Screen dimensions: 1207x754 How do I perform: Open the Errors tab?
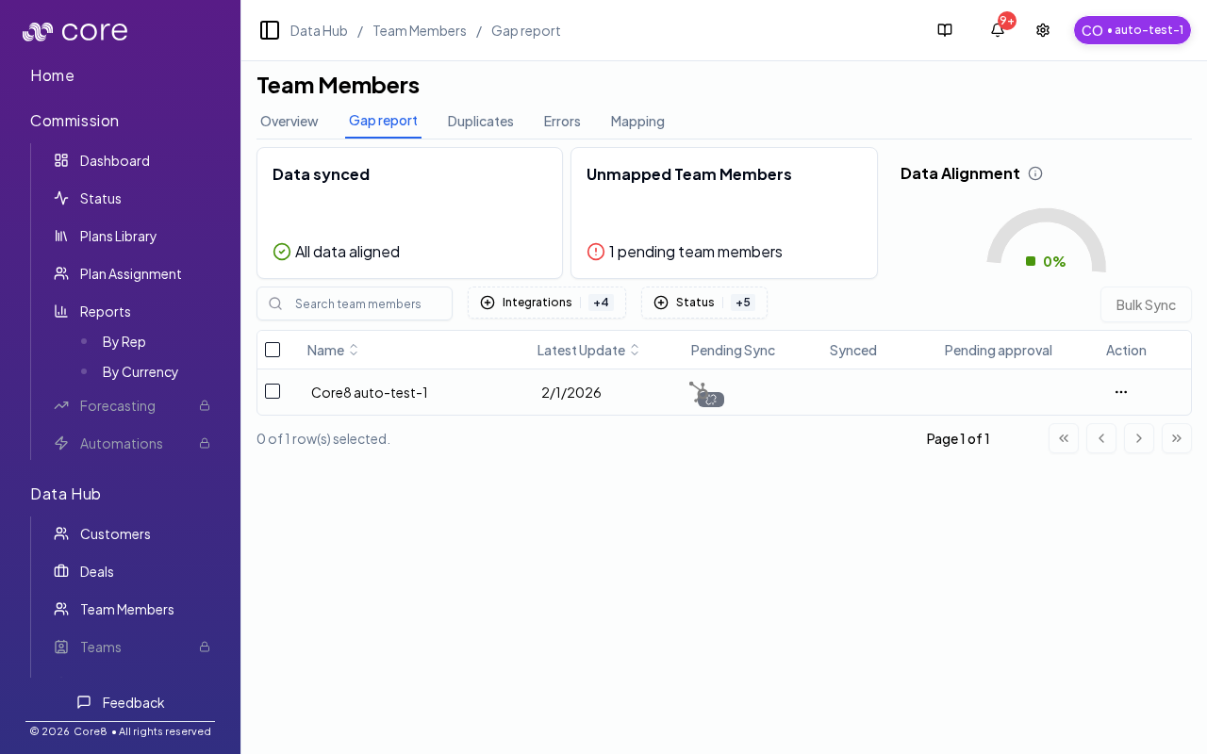[x=562, y=122]
